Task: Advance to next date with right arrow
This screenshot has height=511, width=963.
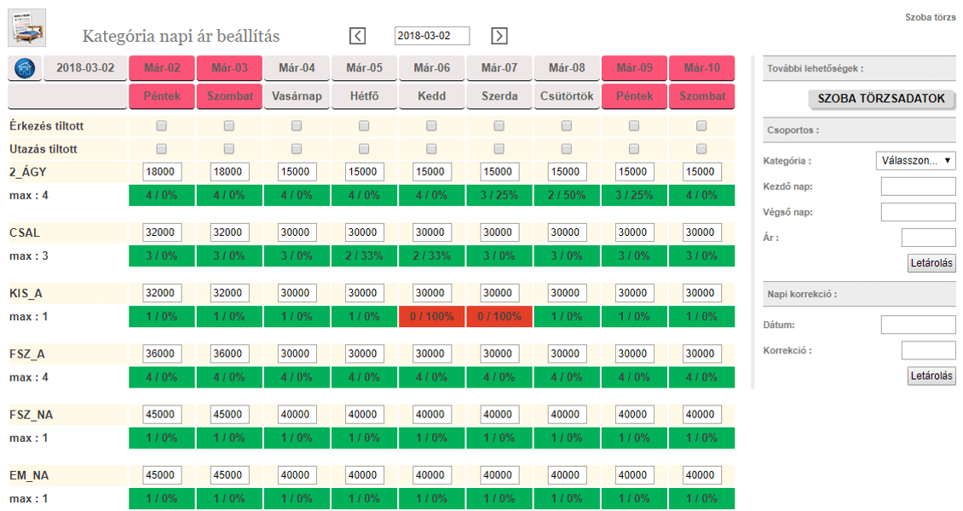Action: point(499,36)
